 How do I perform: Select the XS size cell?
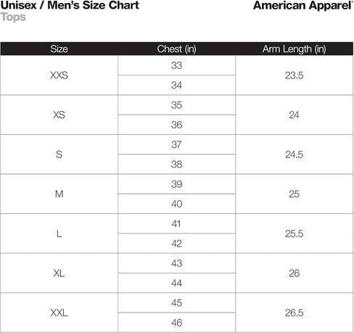pos(59,115)
